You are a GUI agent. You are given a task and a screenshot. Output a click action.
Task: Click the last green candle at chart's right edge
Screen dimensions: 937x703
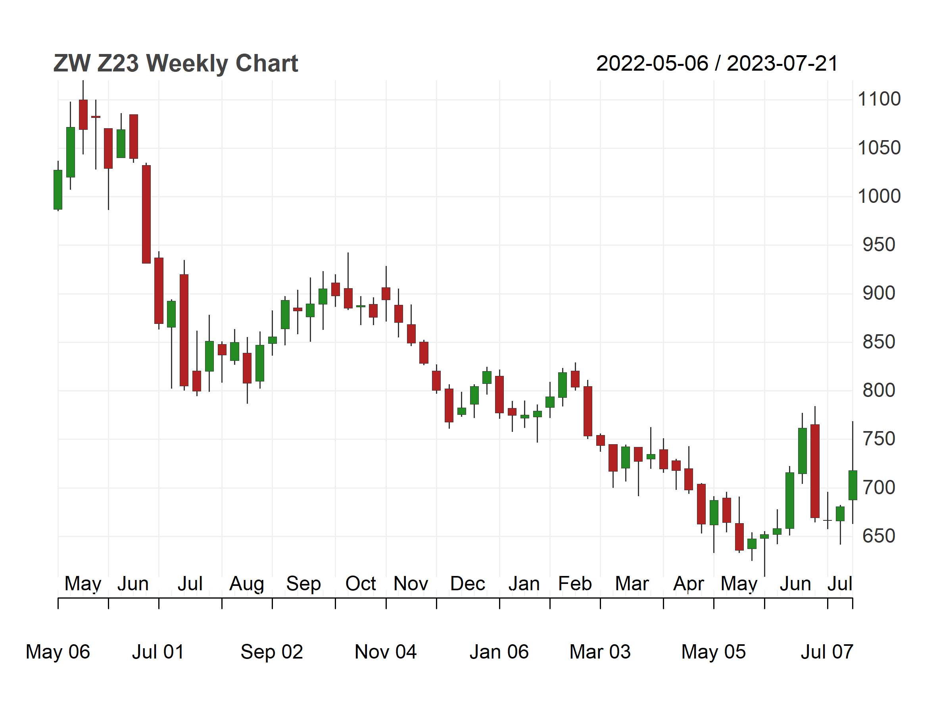point(853,485)
